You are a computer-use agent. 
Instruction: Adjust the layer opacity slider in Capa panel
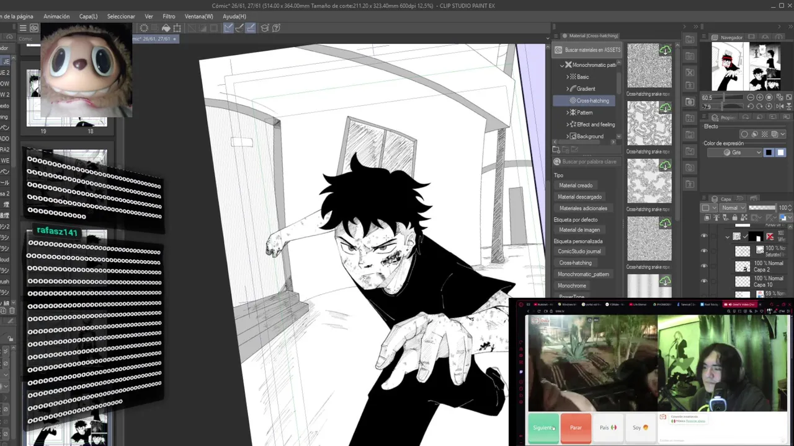point(762,208)
